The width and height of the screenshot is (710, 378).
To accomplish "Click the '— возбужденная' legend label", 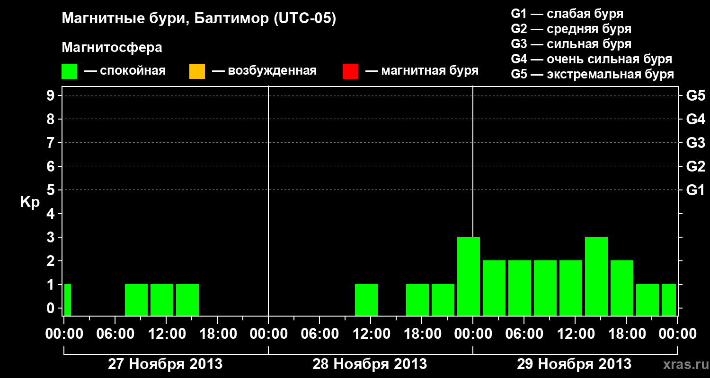I will [264, 71].
